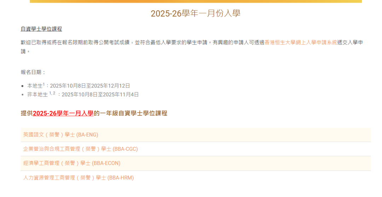382x197 pixels.
Task: Open 英國語文（榮譽）學士 (BA-ENG) programme
Action: 60,135
